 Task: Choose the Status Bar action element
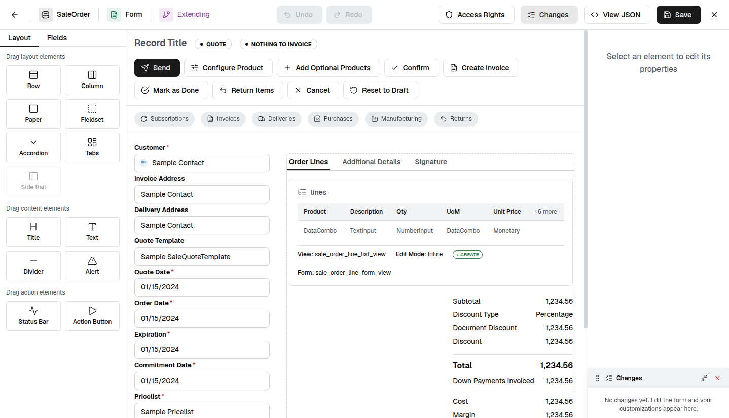coord(33,316)
